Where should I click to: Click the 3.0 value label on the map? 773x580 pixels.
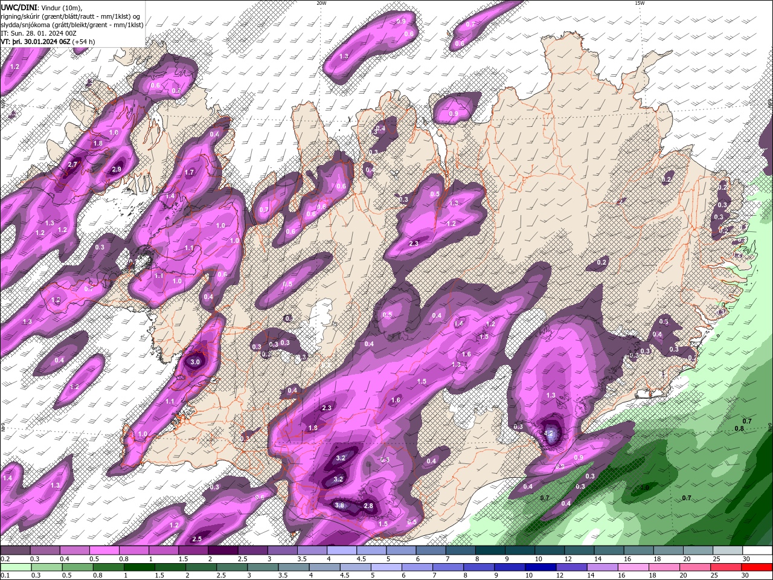194,362
